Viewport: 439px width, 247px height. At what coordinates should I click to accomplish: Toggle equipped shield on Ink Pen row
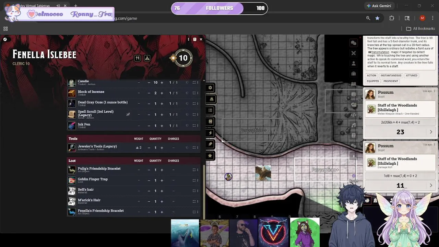point(187,126)
